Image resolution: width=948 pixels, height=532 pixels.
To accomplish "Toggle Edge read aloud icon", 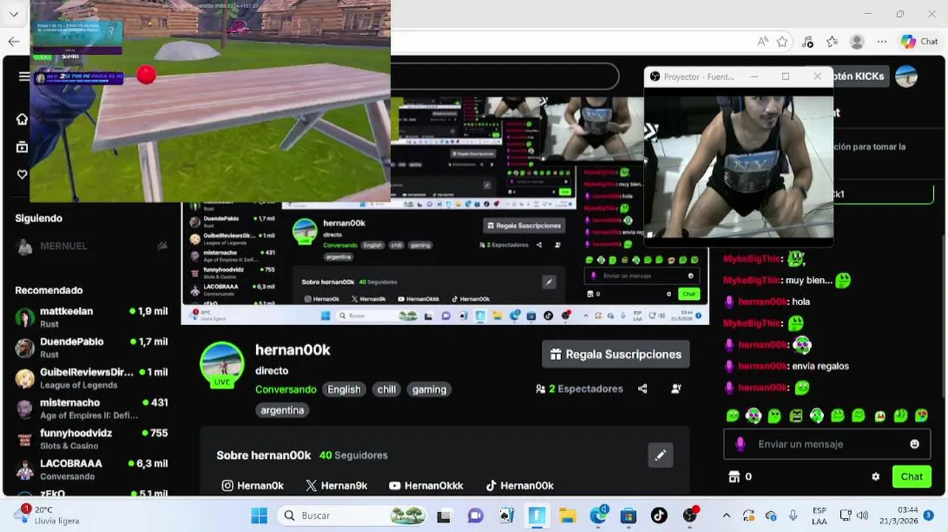I will (763, 41).
